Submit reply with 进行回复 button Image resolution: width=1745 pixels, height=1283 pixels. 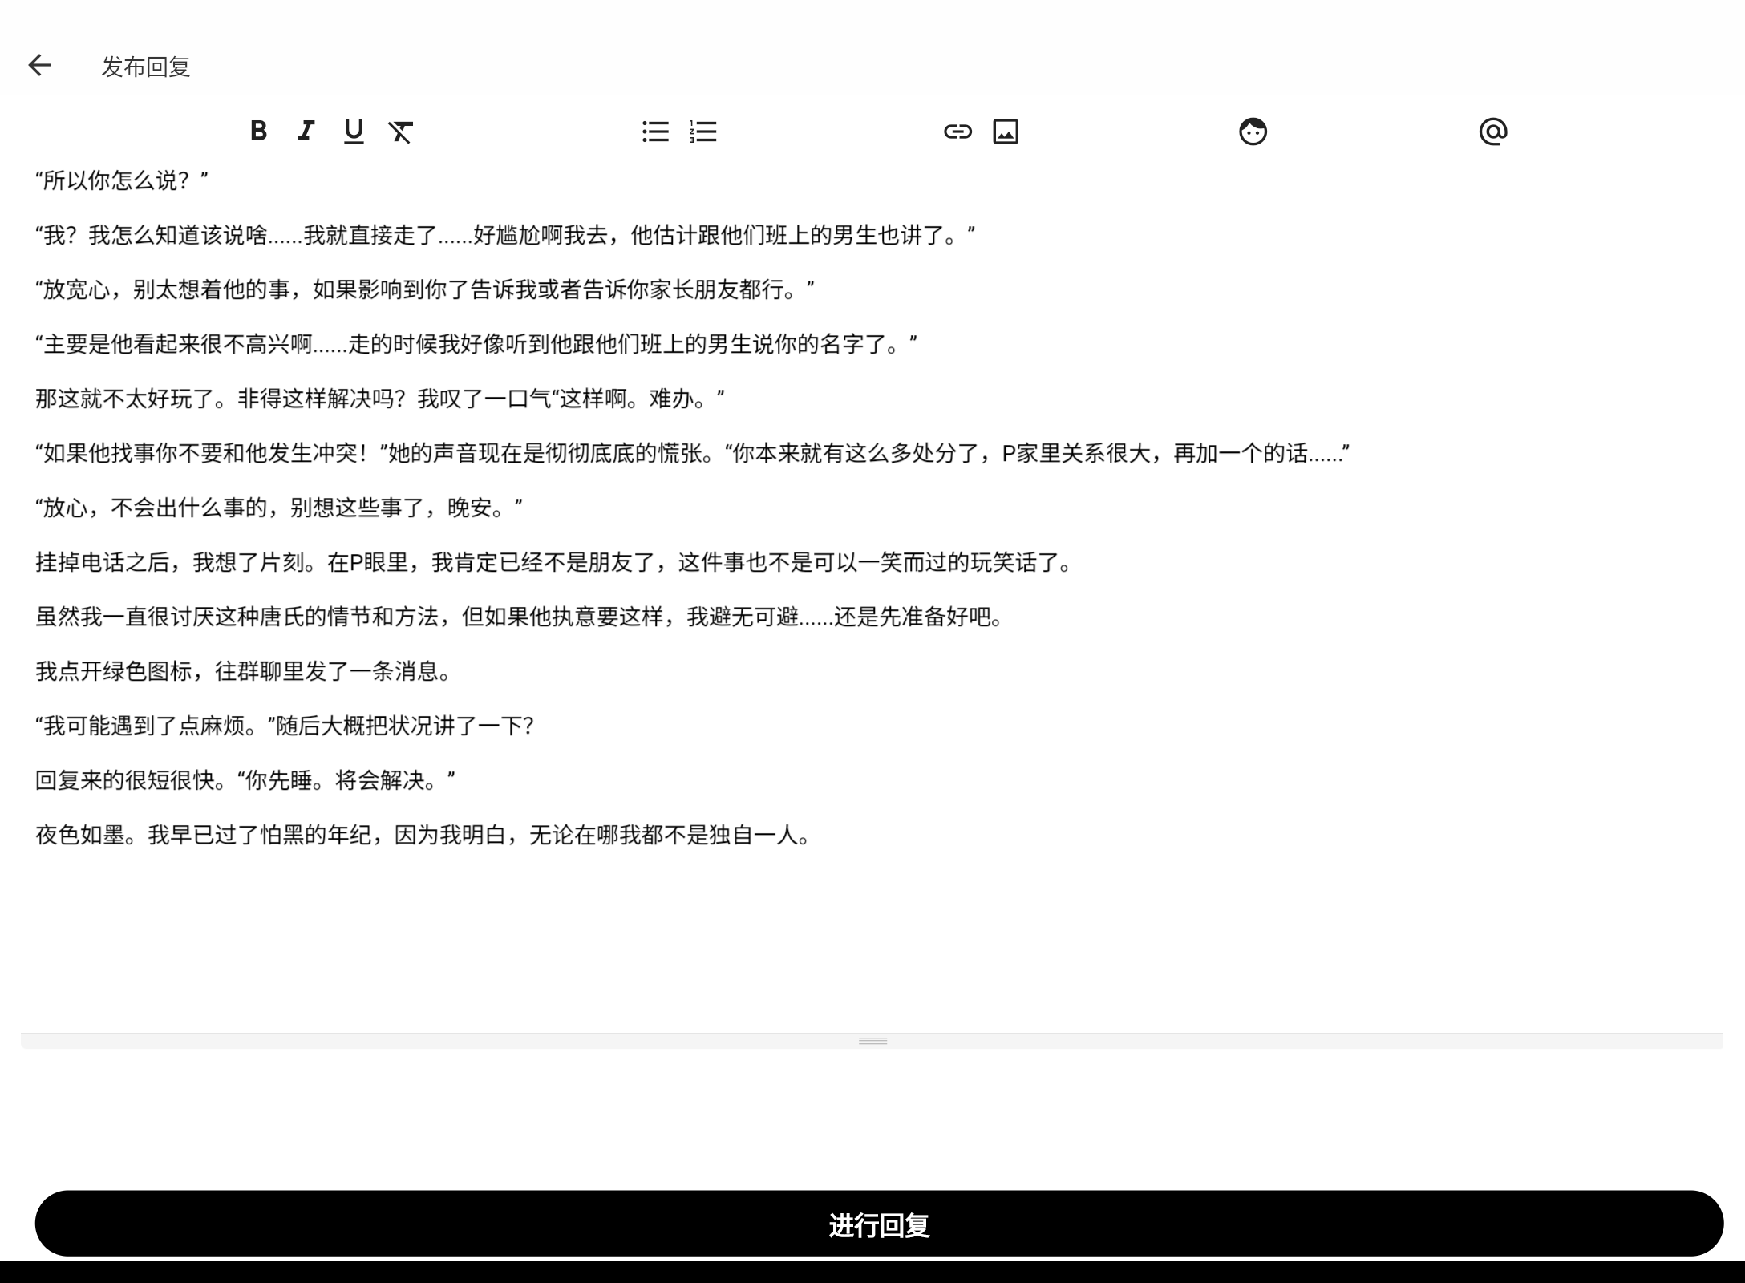[x=879, y=1224]
